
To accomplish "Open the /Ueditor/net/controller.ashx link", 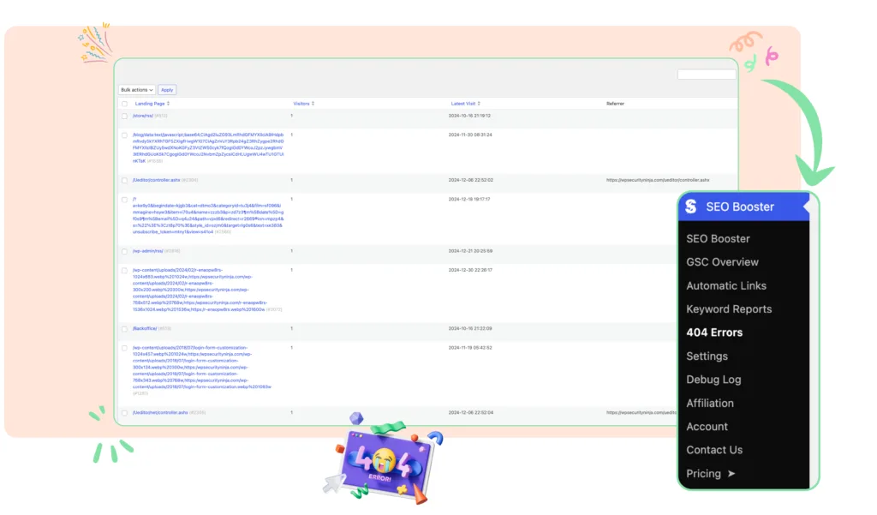I will (x=160, y=412).
